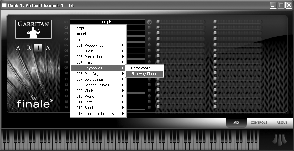294x151 pixels.
Task: Click the highlighted 005. Keyboards entry
Action: (x=98, y=68)
